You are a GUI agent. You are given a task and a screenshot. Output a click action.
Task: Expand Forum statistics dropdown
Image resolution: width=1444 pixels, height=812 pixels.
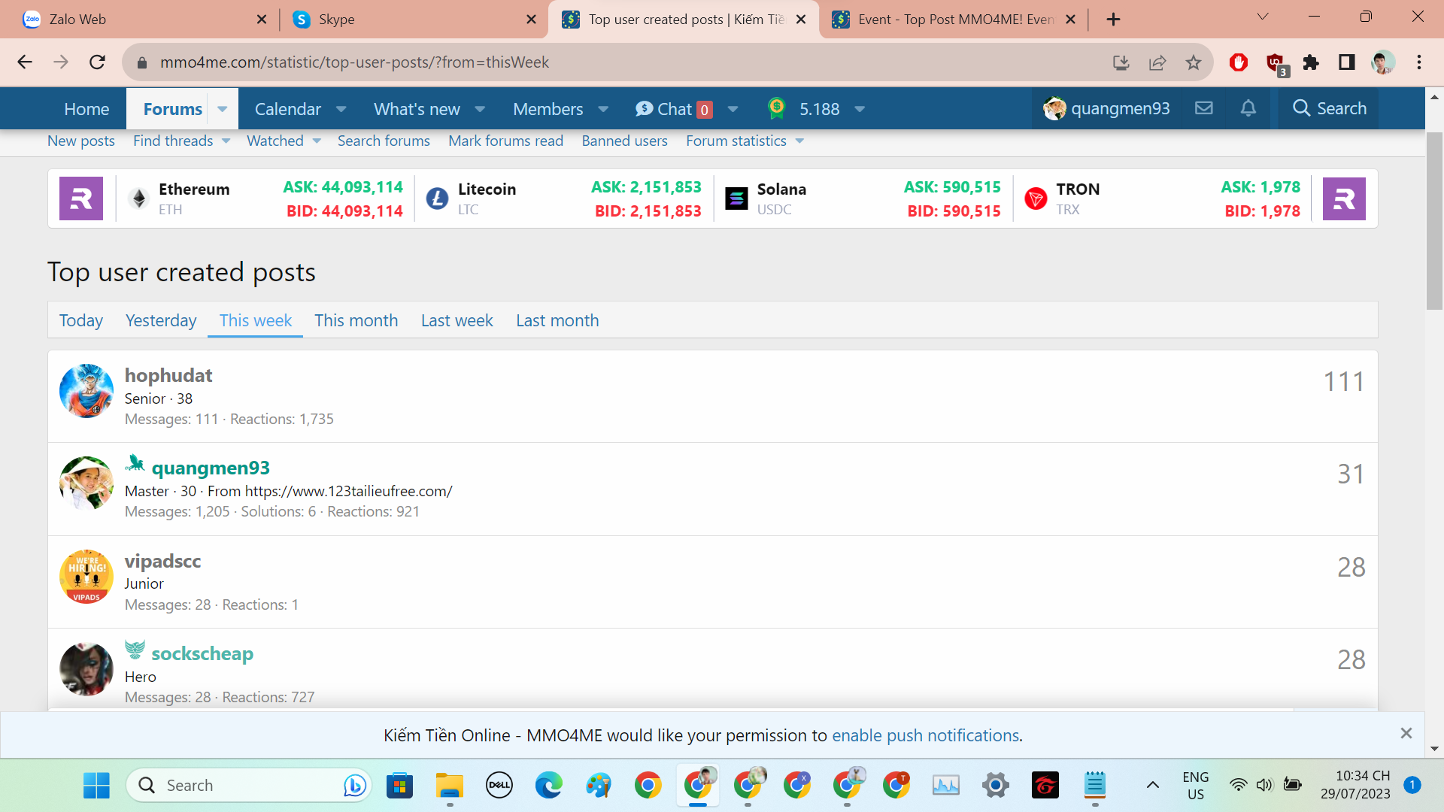pyautogui.click(x=799, y=141)
